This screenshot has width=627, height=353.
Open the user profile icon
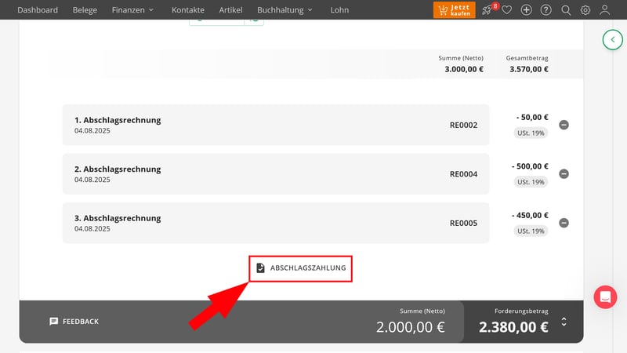pos(605,10)
